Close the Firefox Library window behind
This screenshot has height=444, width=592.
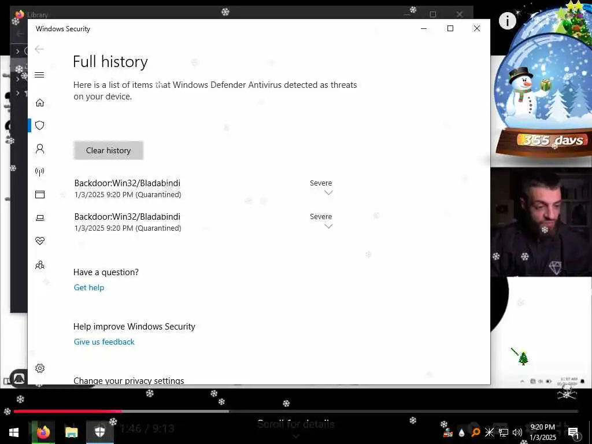click(459, 14)
